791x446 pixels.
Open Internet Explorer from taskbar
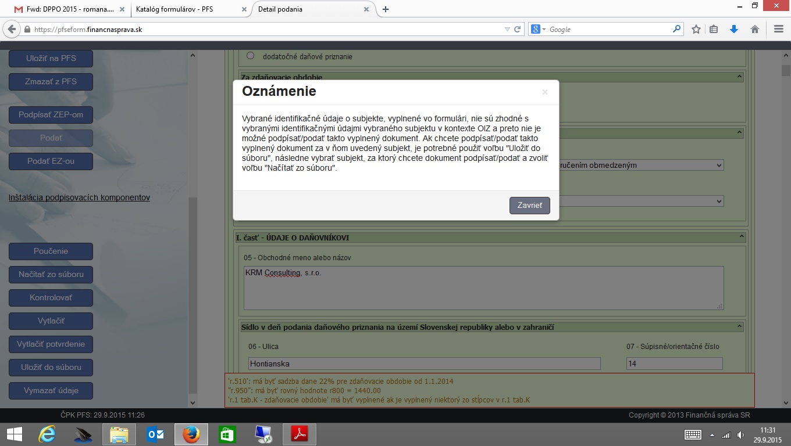click(x=47, y=434)
